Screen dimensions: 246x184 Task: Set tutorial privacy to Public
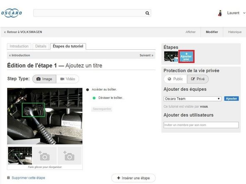[x=175, y=79]
